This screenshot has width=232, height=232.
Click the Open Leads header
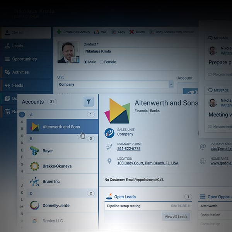pyautogui.click(x=125, y=197)
